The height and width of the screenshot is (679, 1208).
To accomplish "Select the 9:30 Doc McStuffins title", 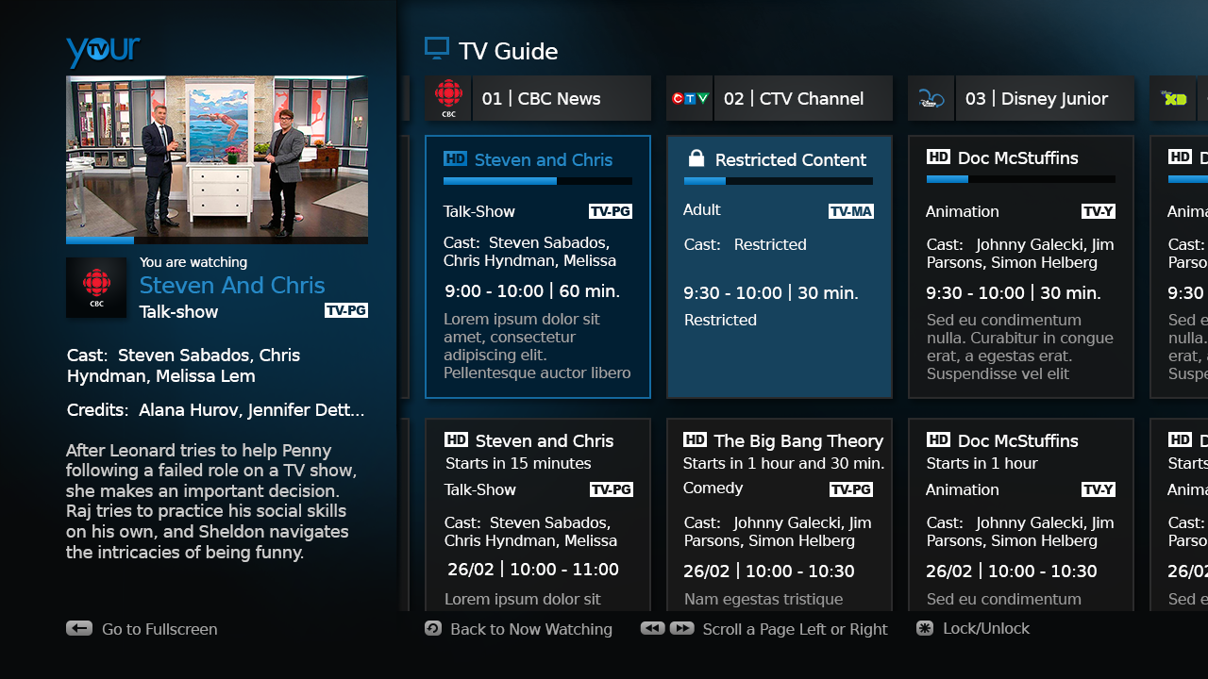I will (1018, 157).
